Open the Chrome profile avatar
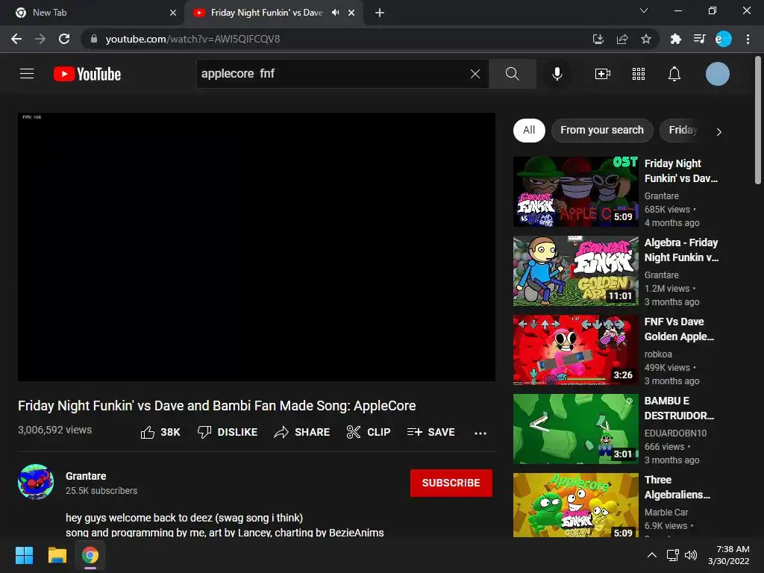Image resolution: width=764 pixels, height=573 pixels. click(724, 39)
